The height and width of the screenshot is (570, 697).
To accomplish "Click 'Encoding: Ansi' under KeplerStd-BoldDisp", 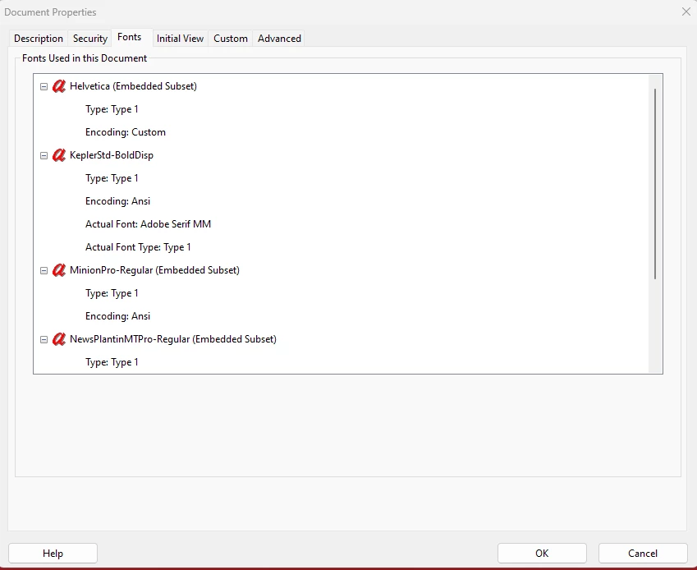I will point(117,201).
